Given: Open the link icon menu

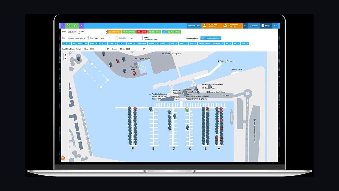Looking at the screenshot, I should click(275, 26).
